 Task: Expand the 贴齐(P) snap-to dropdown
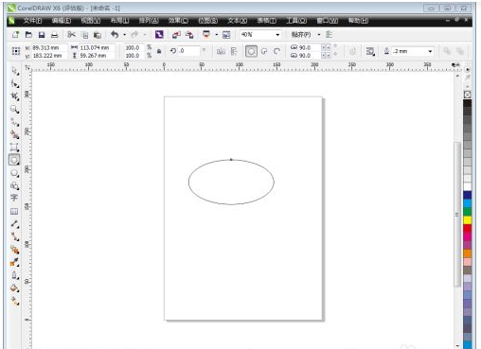point(319,35)
